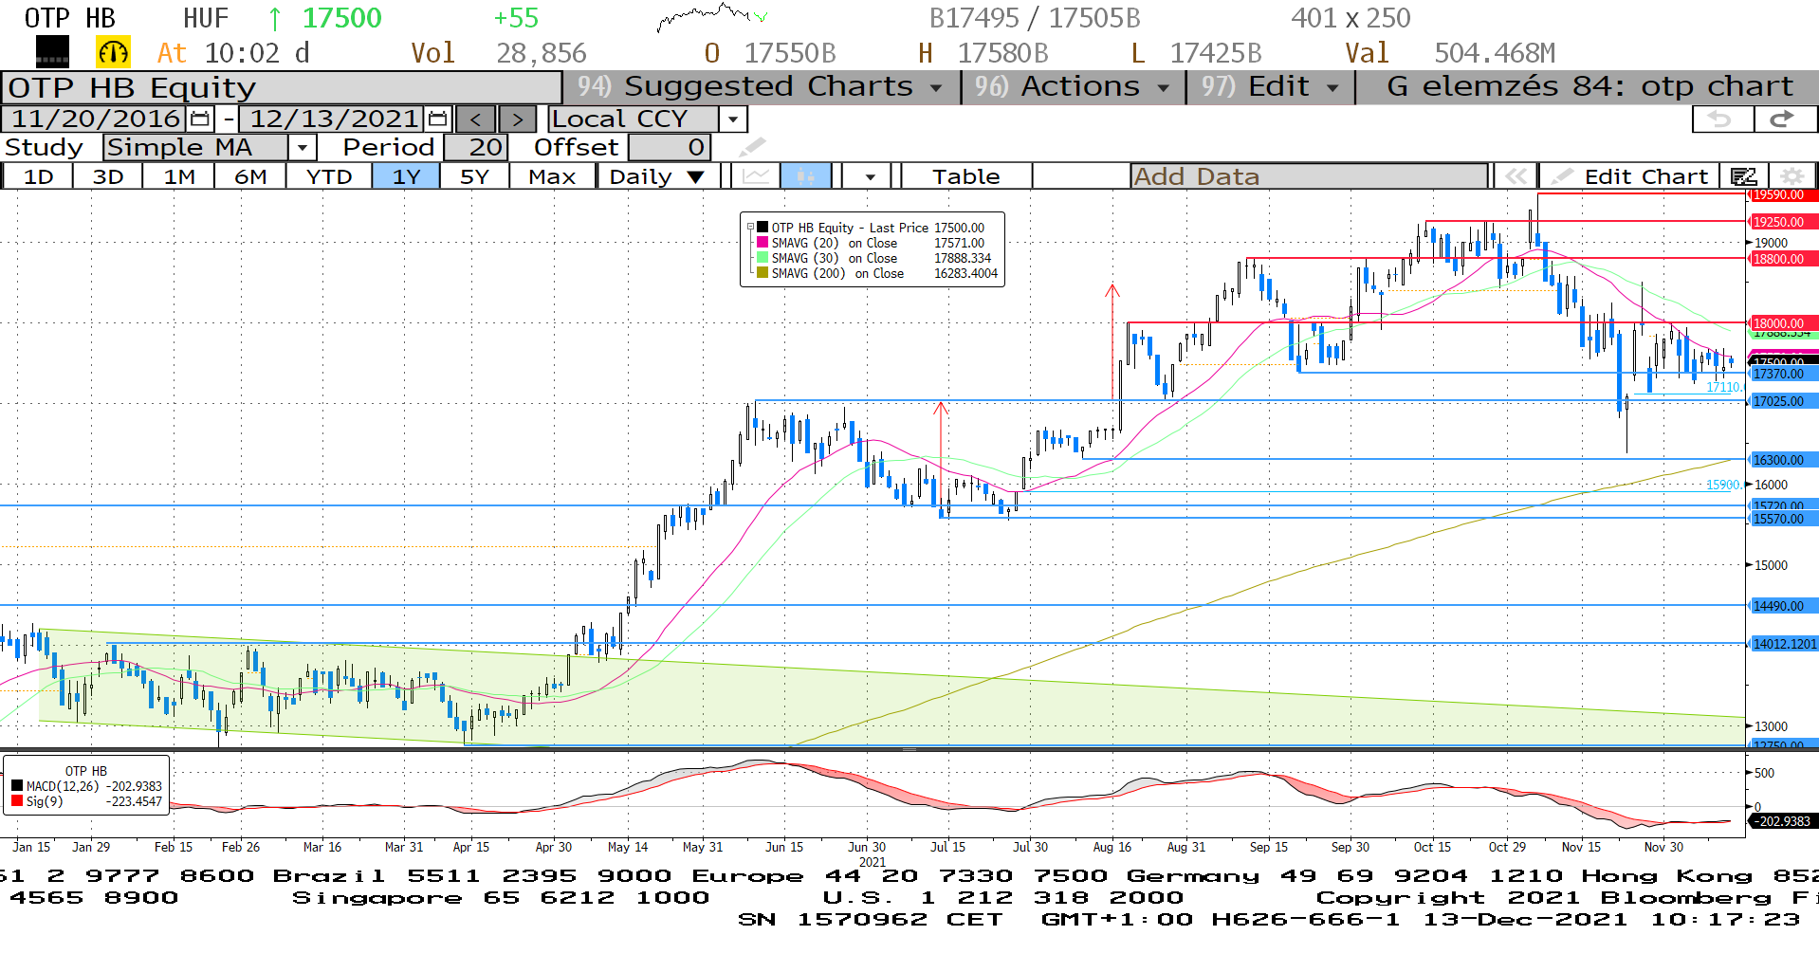Click the undo arrow button
The width and height of the screenshot is (1819, 972).
click(x=1720, y=119)
